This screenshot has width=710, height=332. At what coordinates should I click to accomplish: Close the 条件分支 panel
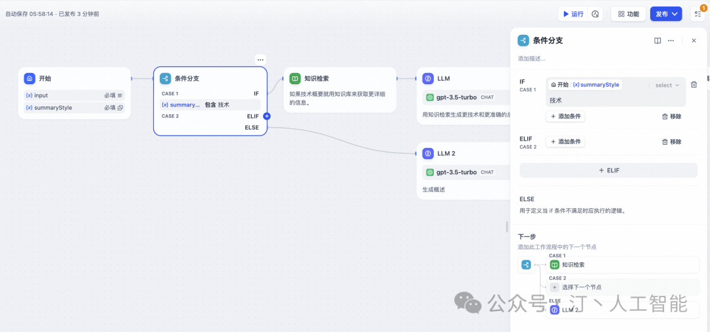[694, 40]
